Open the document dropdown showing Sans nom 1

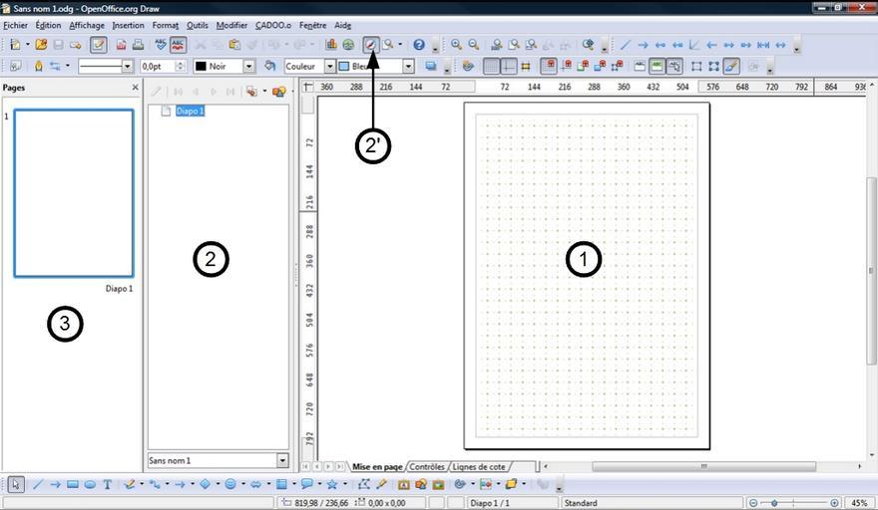282,461
